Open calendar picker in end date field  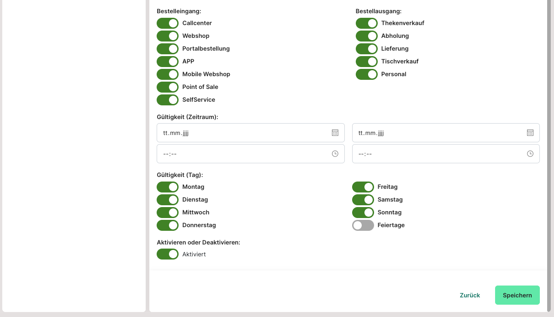click(x=530, y=133)
